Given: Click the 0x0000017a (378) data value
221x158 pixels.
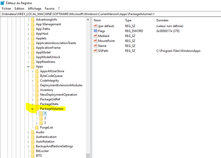Looking at the screenshot, I should pos(168,31).
